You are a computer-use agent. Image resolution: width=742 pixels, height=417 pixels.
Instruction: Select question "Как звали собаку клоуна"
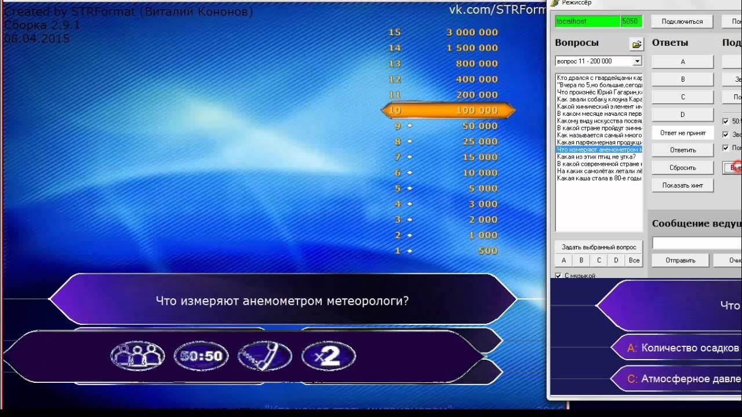(x=599, y=99)
